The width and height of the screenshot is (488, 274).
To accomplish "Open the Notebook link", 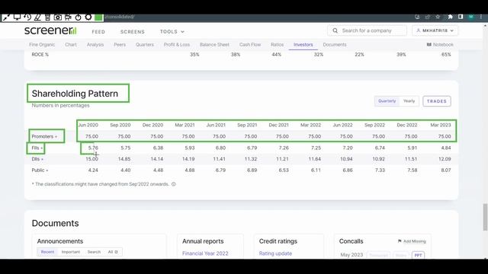I will 440,45.
